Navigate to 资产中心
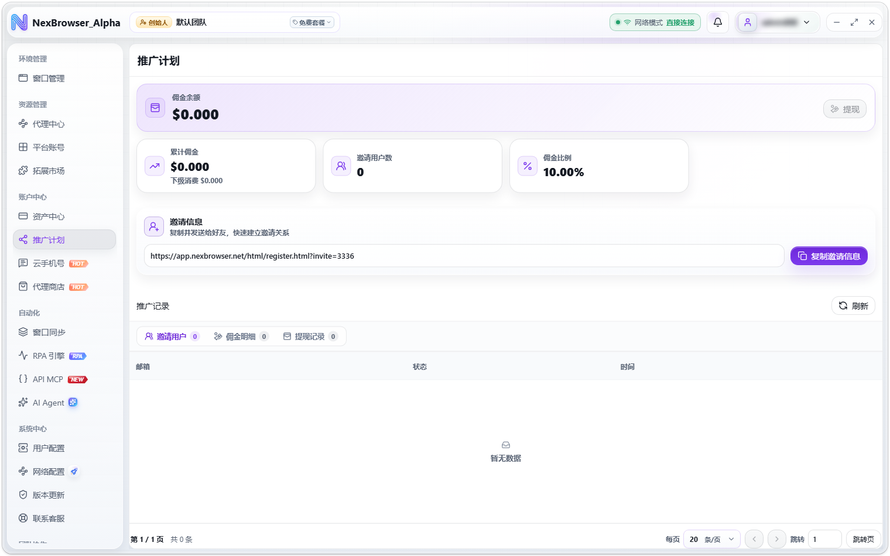This screenshot has width=890, height=556. point(64,217)
